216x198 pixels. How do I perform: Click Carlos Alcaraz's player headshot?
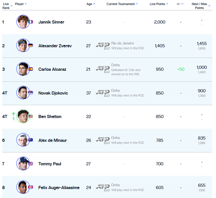tap(23, 69)
